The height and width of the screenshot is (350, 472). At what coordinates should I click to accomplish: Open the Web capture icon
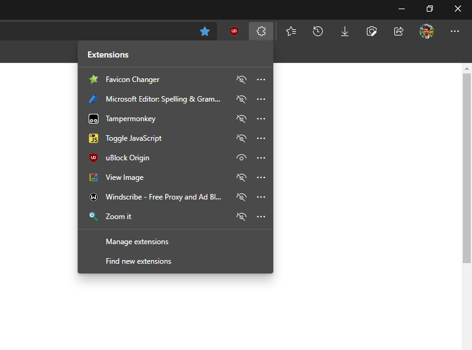click(x=372, y=31)
